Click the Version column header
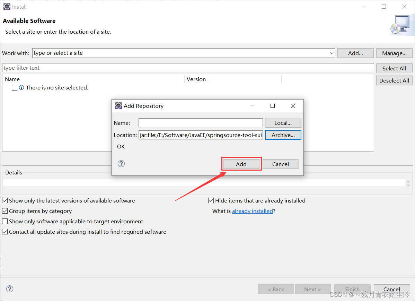415x301 pixels. point(196,79)
